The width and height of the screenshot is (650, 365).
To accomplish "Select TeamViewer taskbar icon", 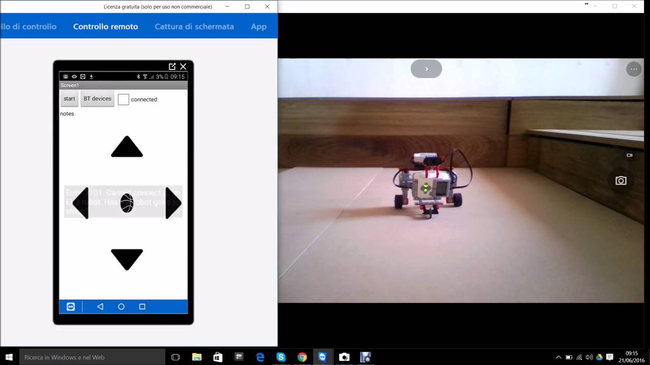I will (323, 357).
